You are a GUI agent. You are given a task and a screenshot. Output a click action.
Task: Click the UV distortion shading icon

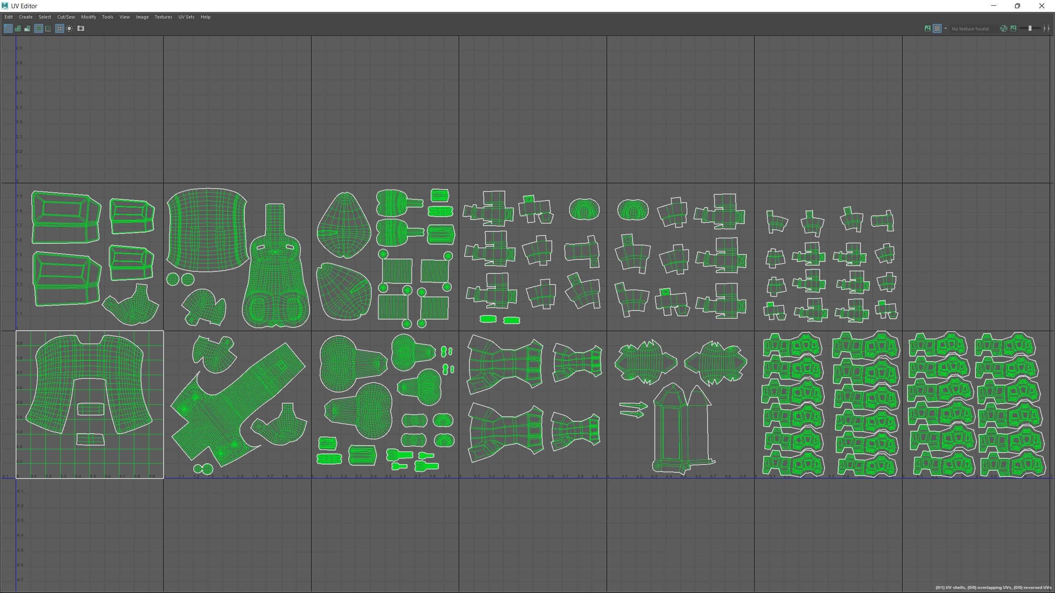27,28
